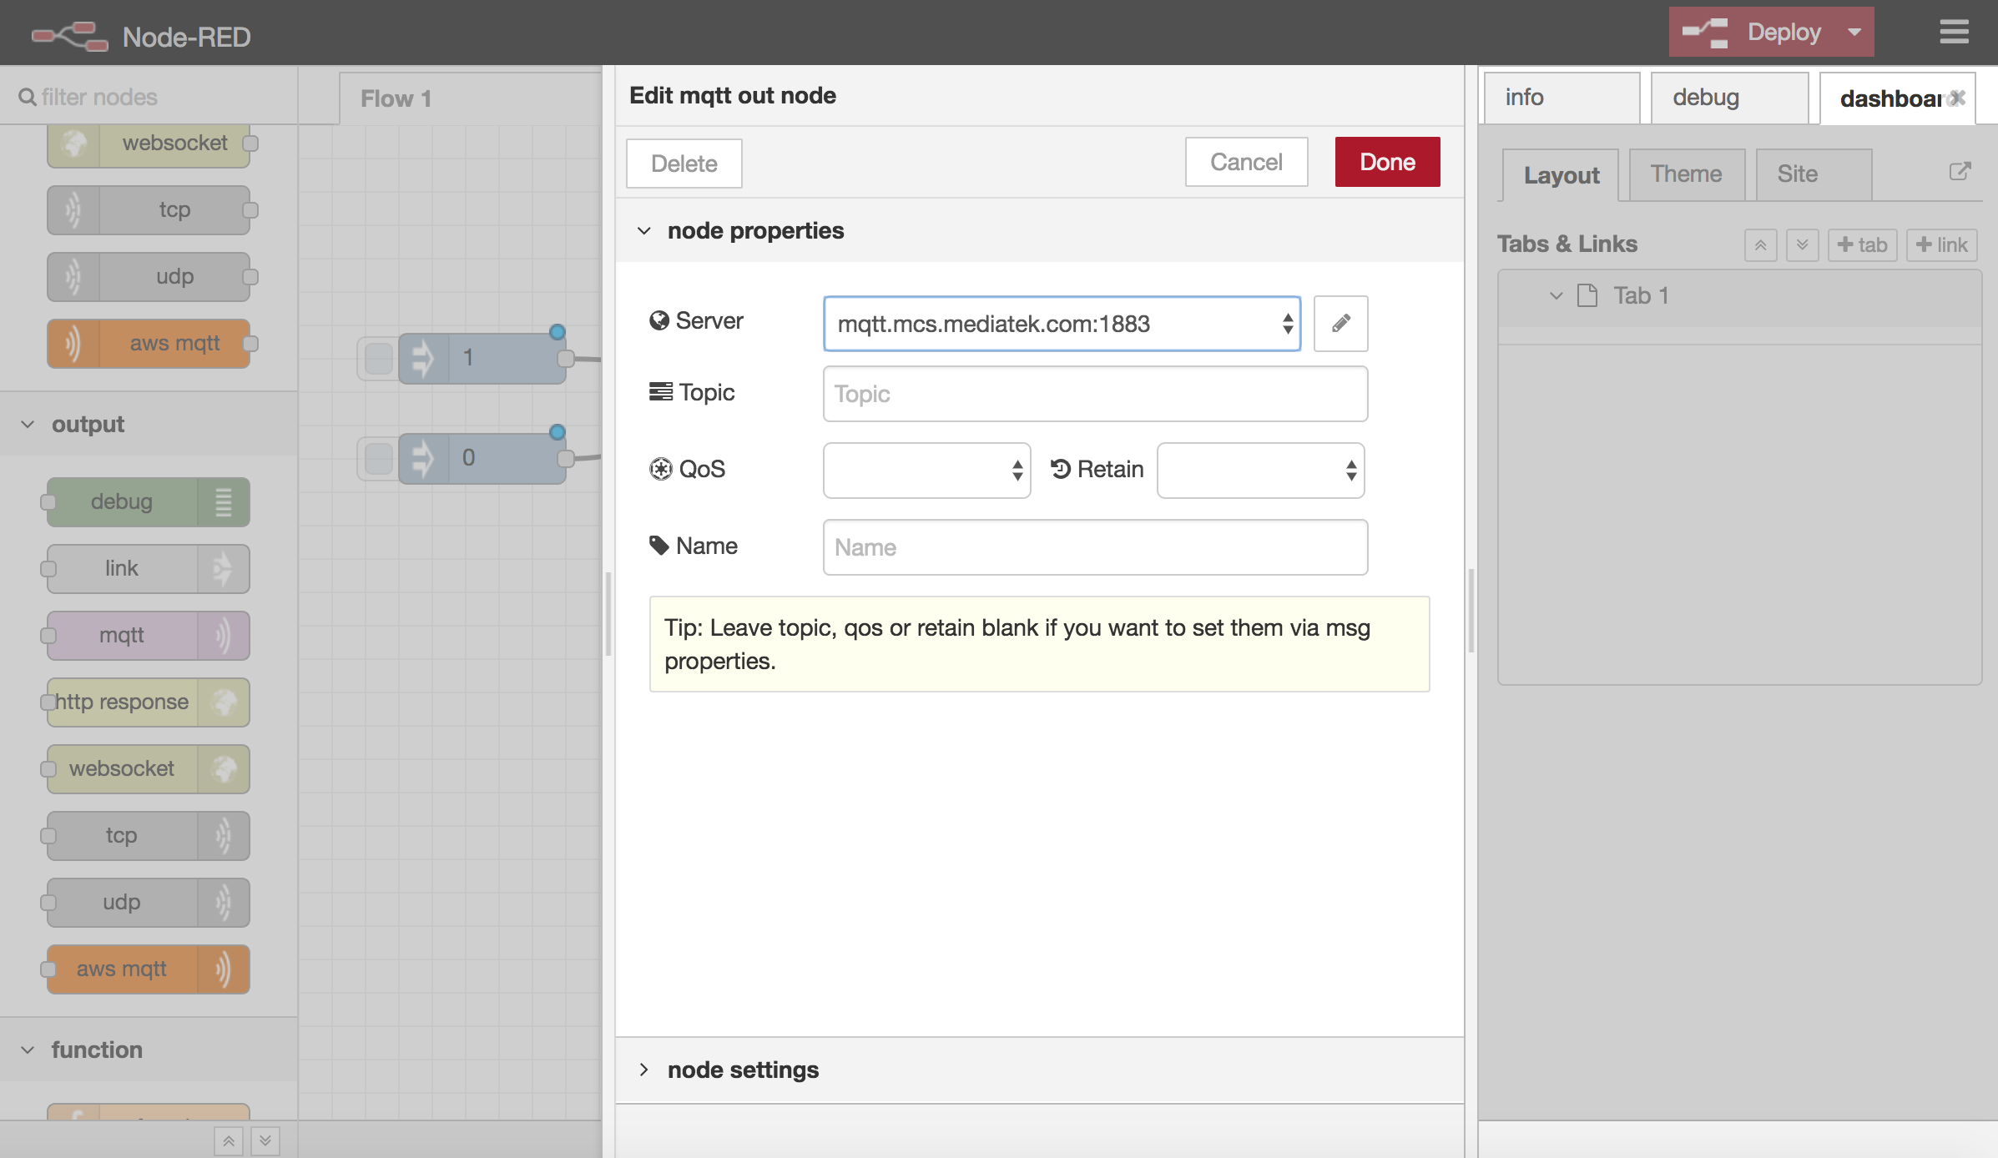Select the udp output node
Screen dimensions: 1998x1158
[x=149, y=903]
